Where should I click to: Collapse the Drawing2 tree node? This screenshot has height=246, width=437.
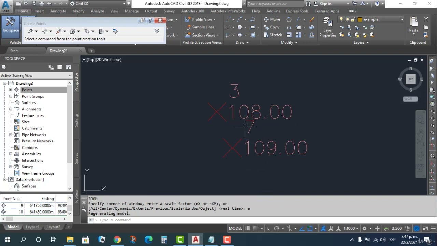tap(4, 83)
